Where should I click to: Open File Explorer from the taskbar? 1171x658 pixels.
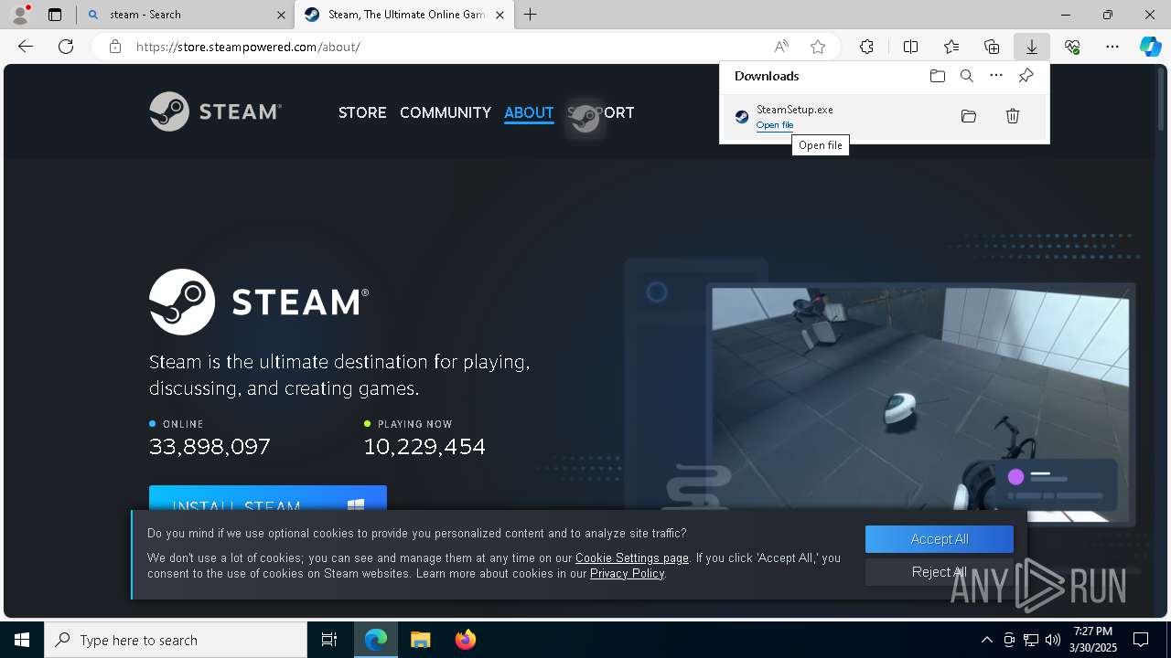click(420, 640)
